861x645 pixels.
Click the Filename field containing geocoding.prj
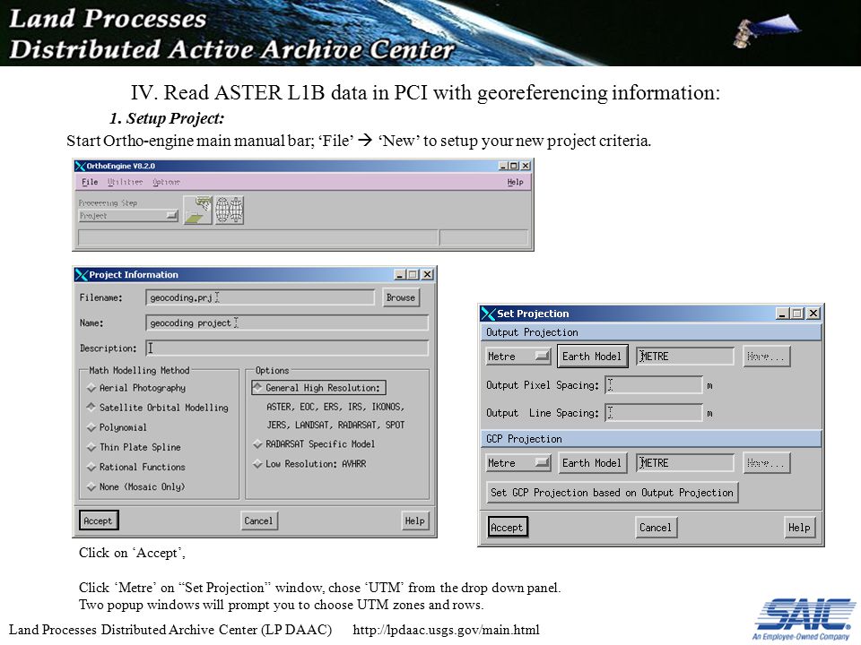tap(260, 297)
